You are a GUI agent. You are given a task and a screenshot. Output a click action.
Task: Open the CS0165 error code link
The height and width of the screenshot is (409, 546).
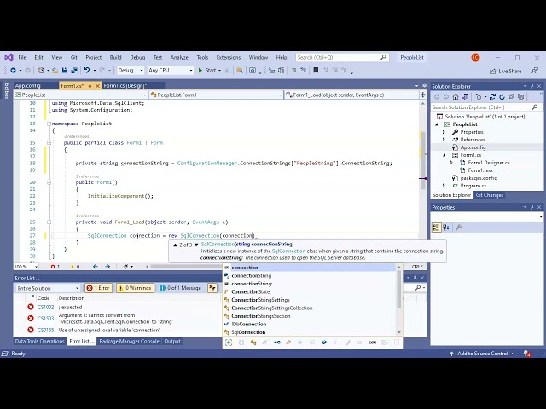tap(45, 330)
